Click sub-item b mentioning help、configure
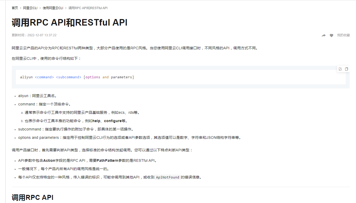This screenshot has width=356, height=203. point(76,121)
